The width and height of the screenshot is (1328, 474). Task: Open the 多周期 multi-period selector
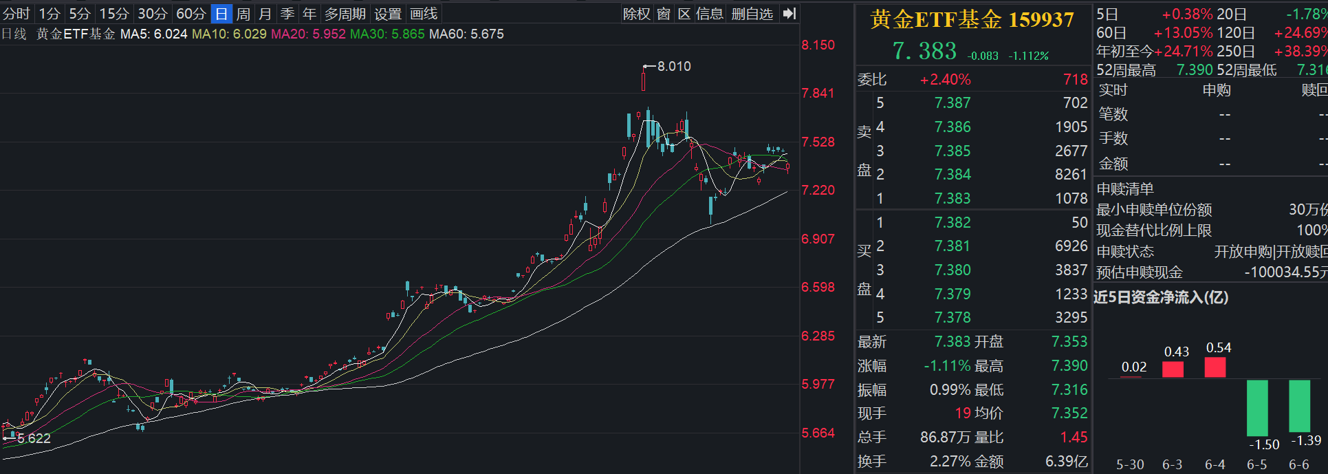point(345,14)
